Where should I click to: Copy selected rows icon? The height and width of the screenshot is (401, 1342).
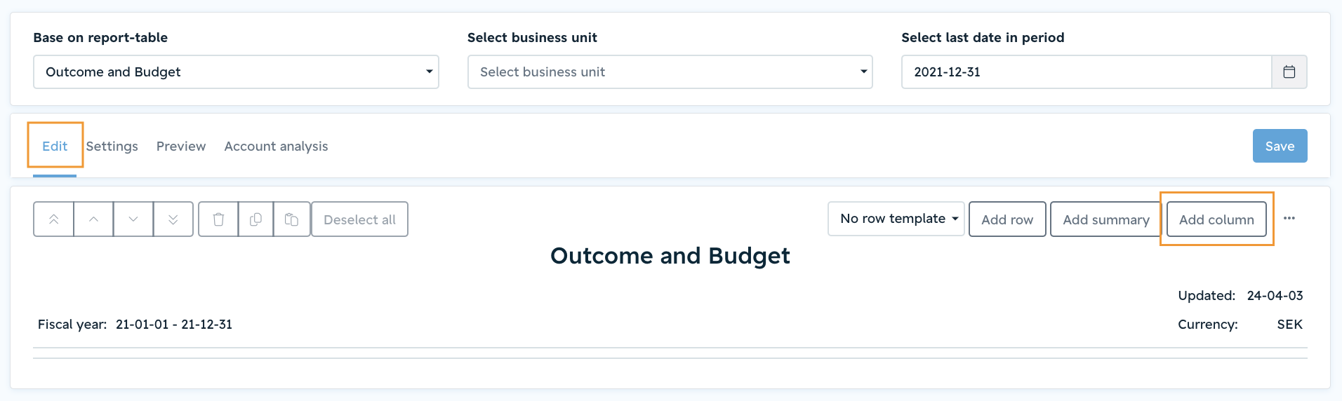coord(256,219)
